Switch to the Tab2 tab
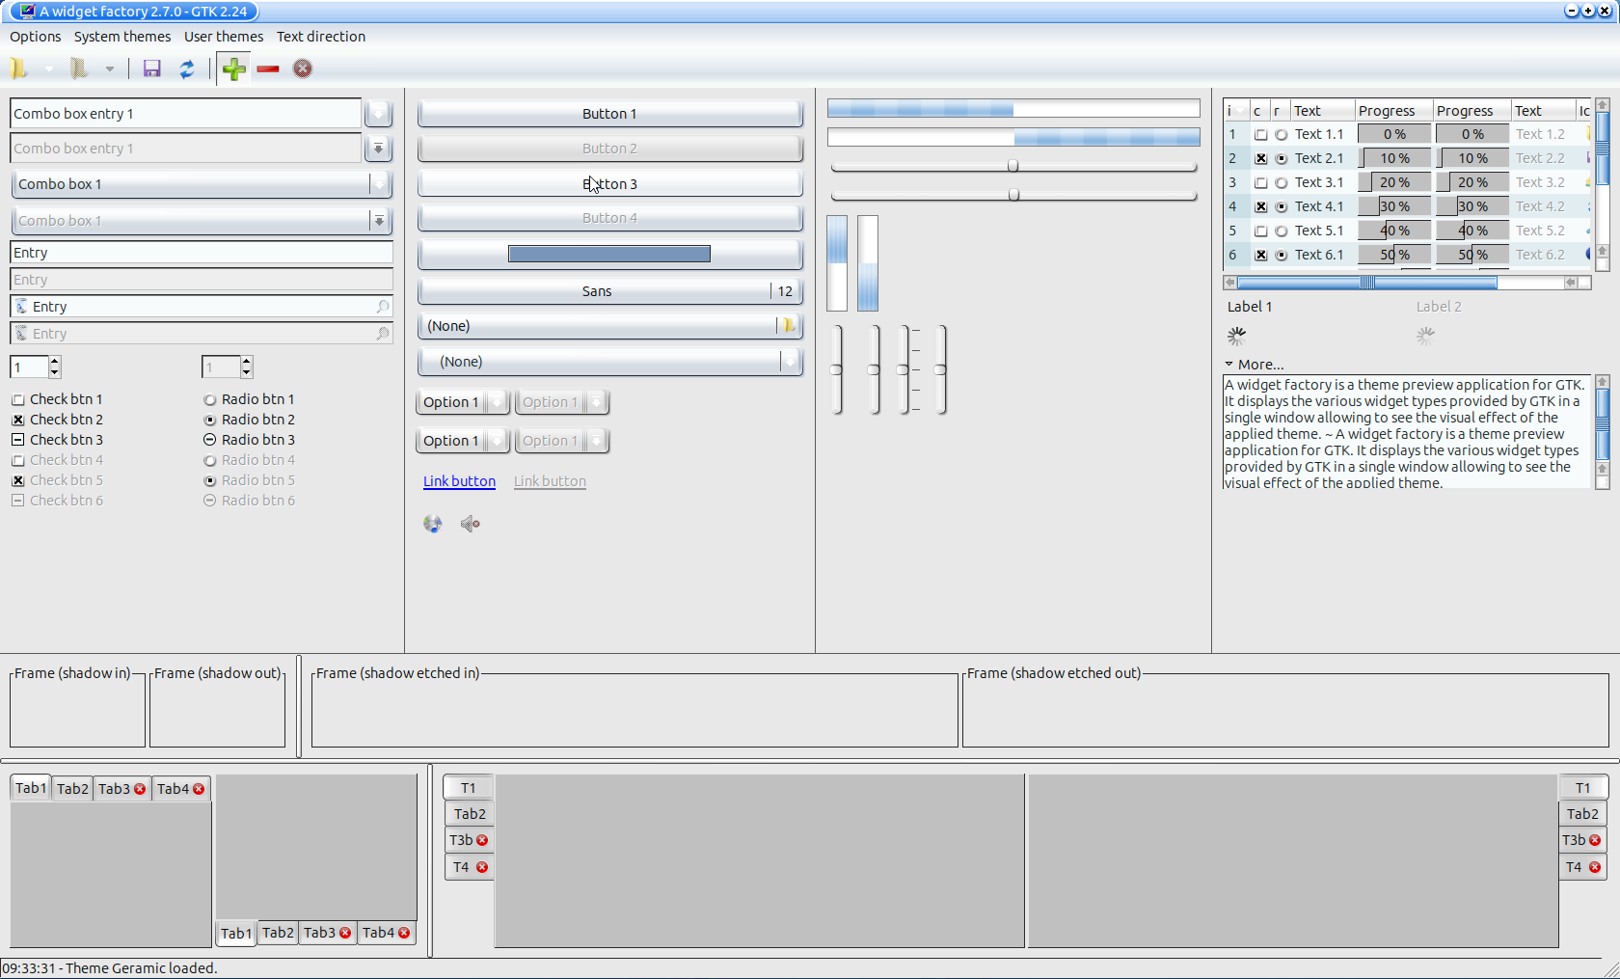The image size is (1620, 979). pyautogui.click(x=71, y=788)
